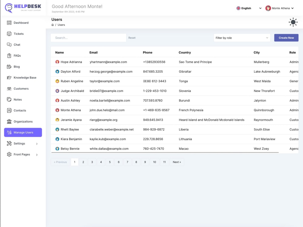
Task: Go to page 2
Action: pos(83,162)
